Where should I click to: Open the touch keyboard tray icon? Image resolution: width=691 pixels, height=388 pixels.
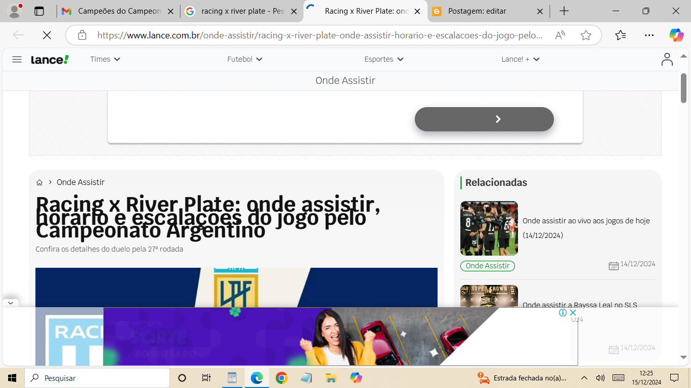coord(618,378)
